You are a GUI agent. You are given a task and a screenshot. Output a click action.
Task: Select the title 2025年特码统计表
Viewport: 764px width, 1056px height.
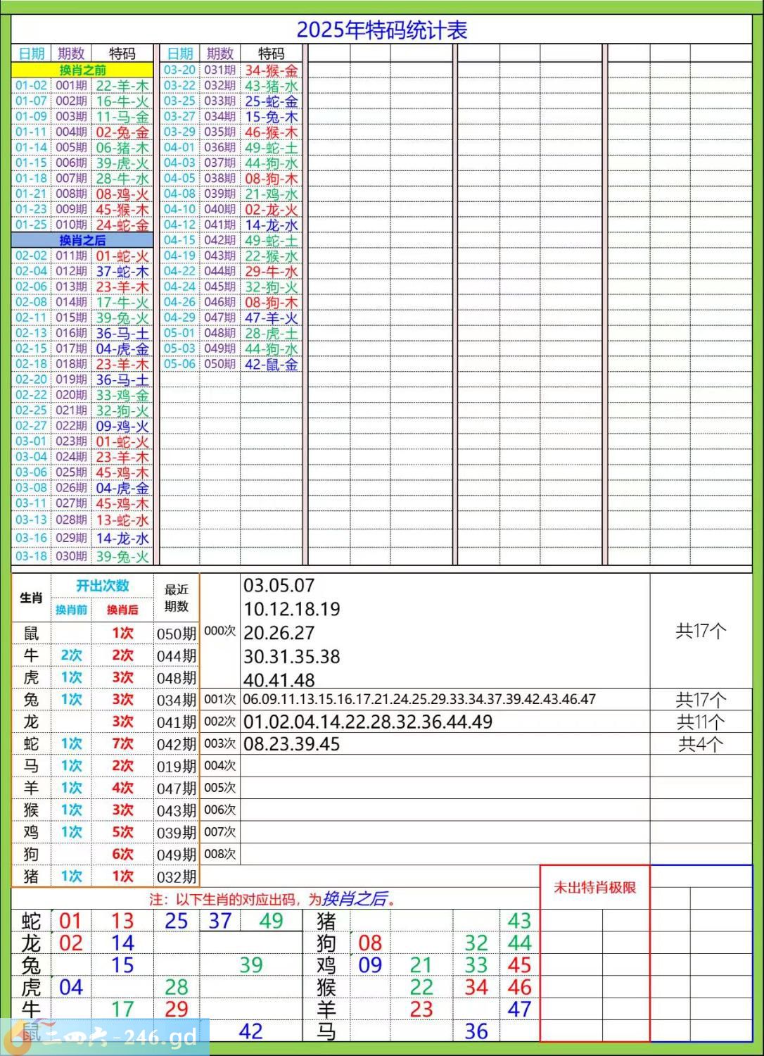point(381,30)
